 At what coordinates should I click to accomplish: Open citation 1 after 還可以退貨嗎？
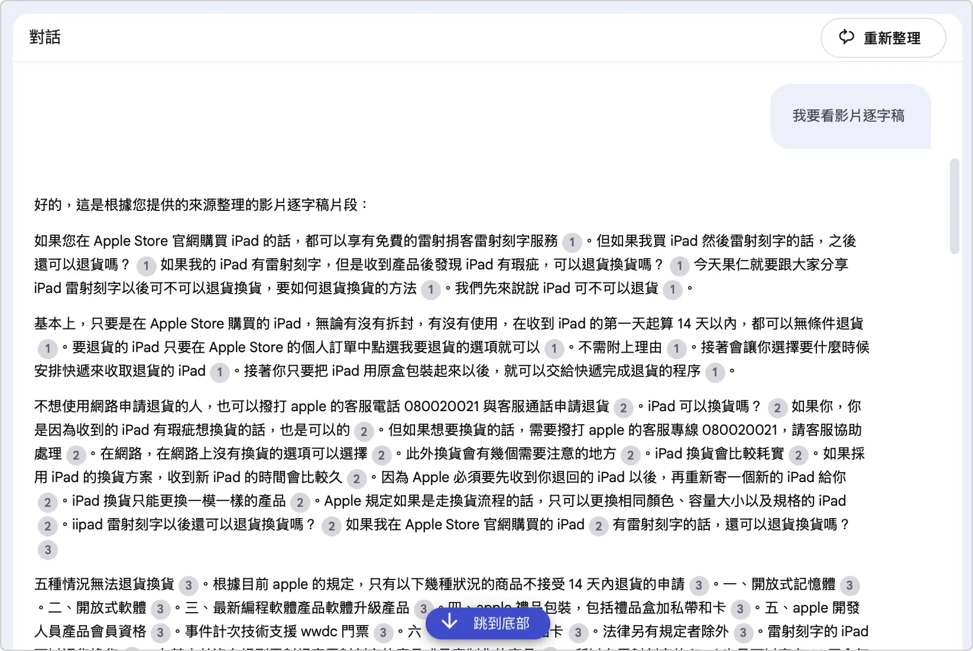[146, 265]
